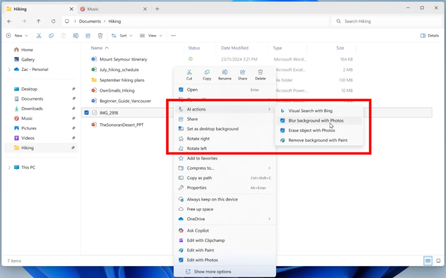The height and width of the screenshot is (278, 446).
Task: Open the Details pane
Action: (429, 36)
